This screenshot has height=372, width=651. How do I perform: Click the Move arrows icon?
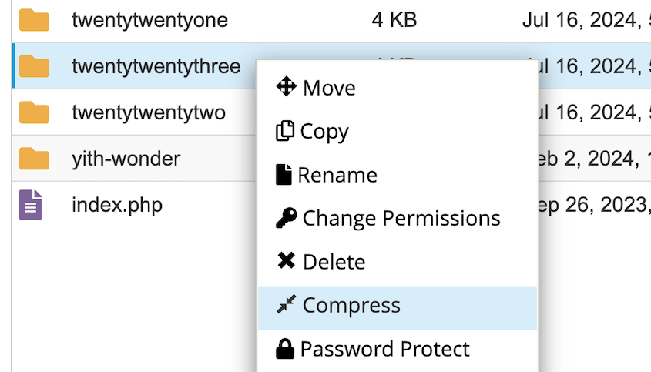point(286,87)
